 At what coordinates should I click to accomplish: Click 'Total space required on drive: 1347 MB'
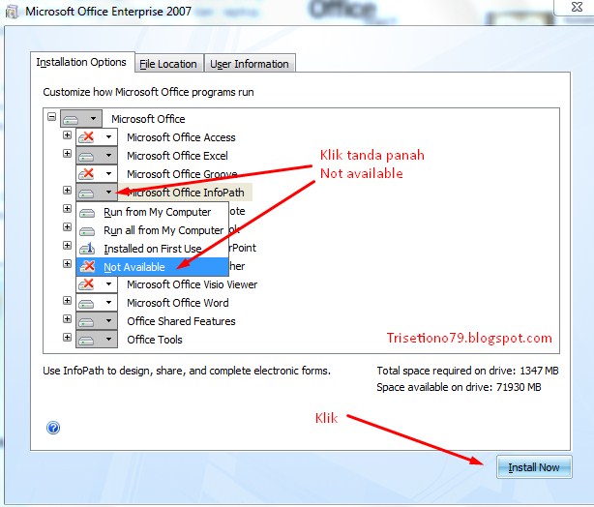[x=467, y=371]
